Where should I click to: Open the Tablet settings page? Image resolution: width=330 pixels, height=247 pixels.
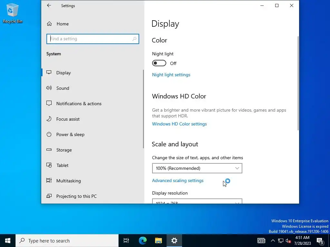click(92, 165)
